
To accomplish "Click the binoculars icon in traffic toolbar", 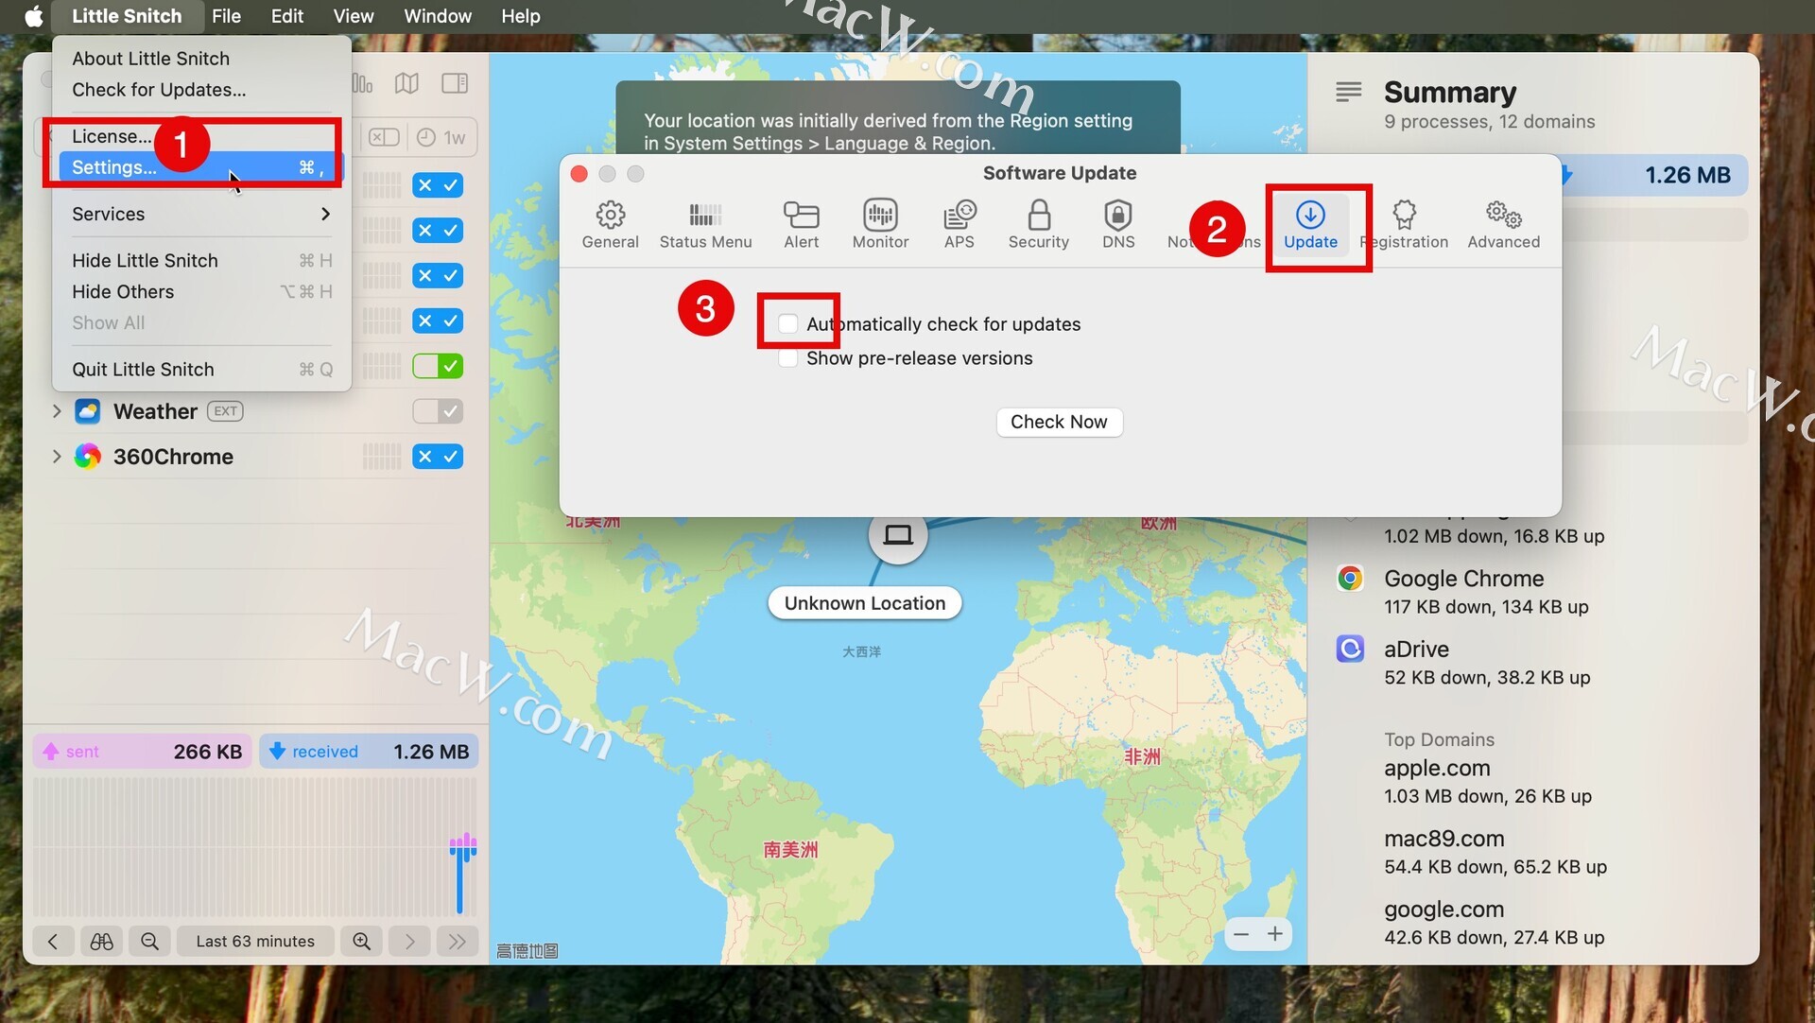I will click(x=101, y=941).
